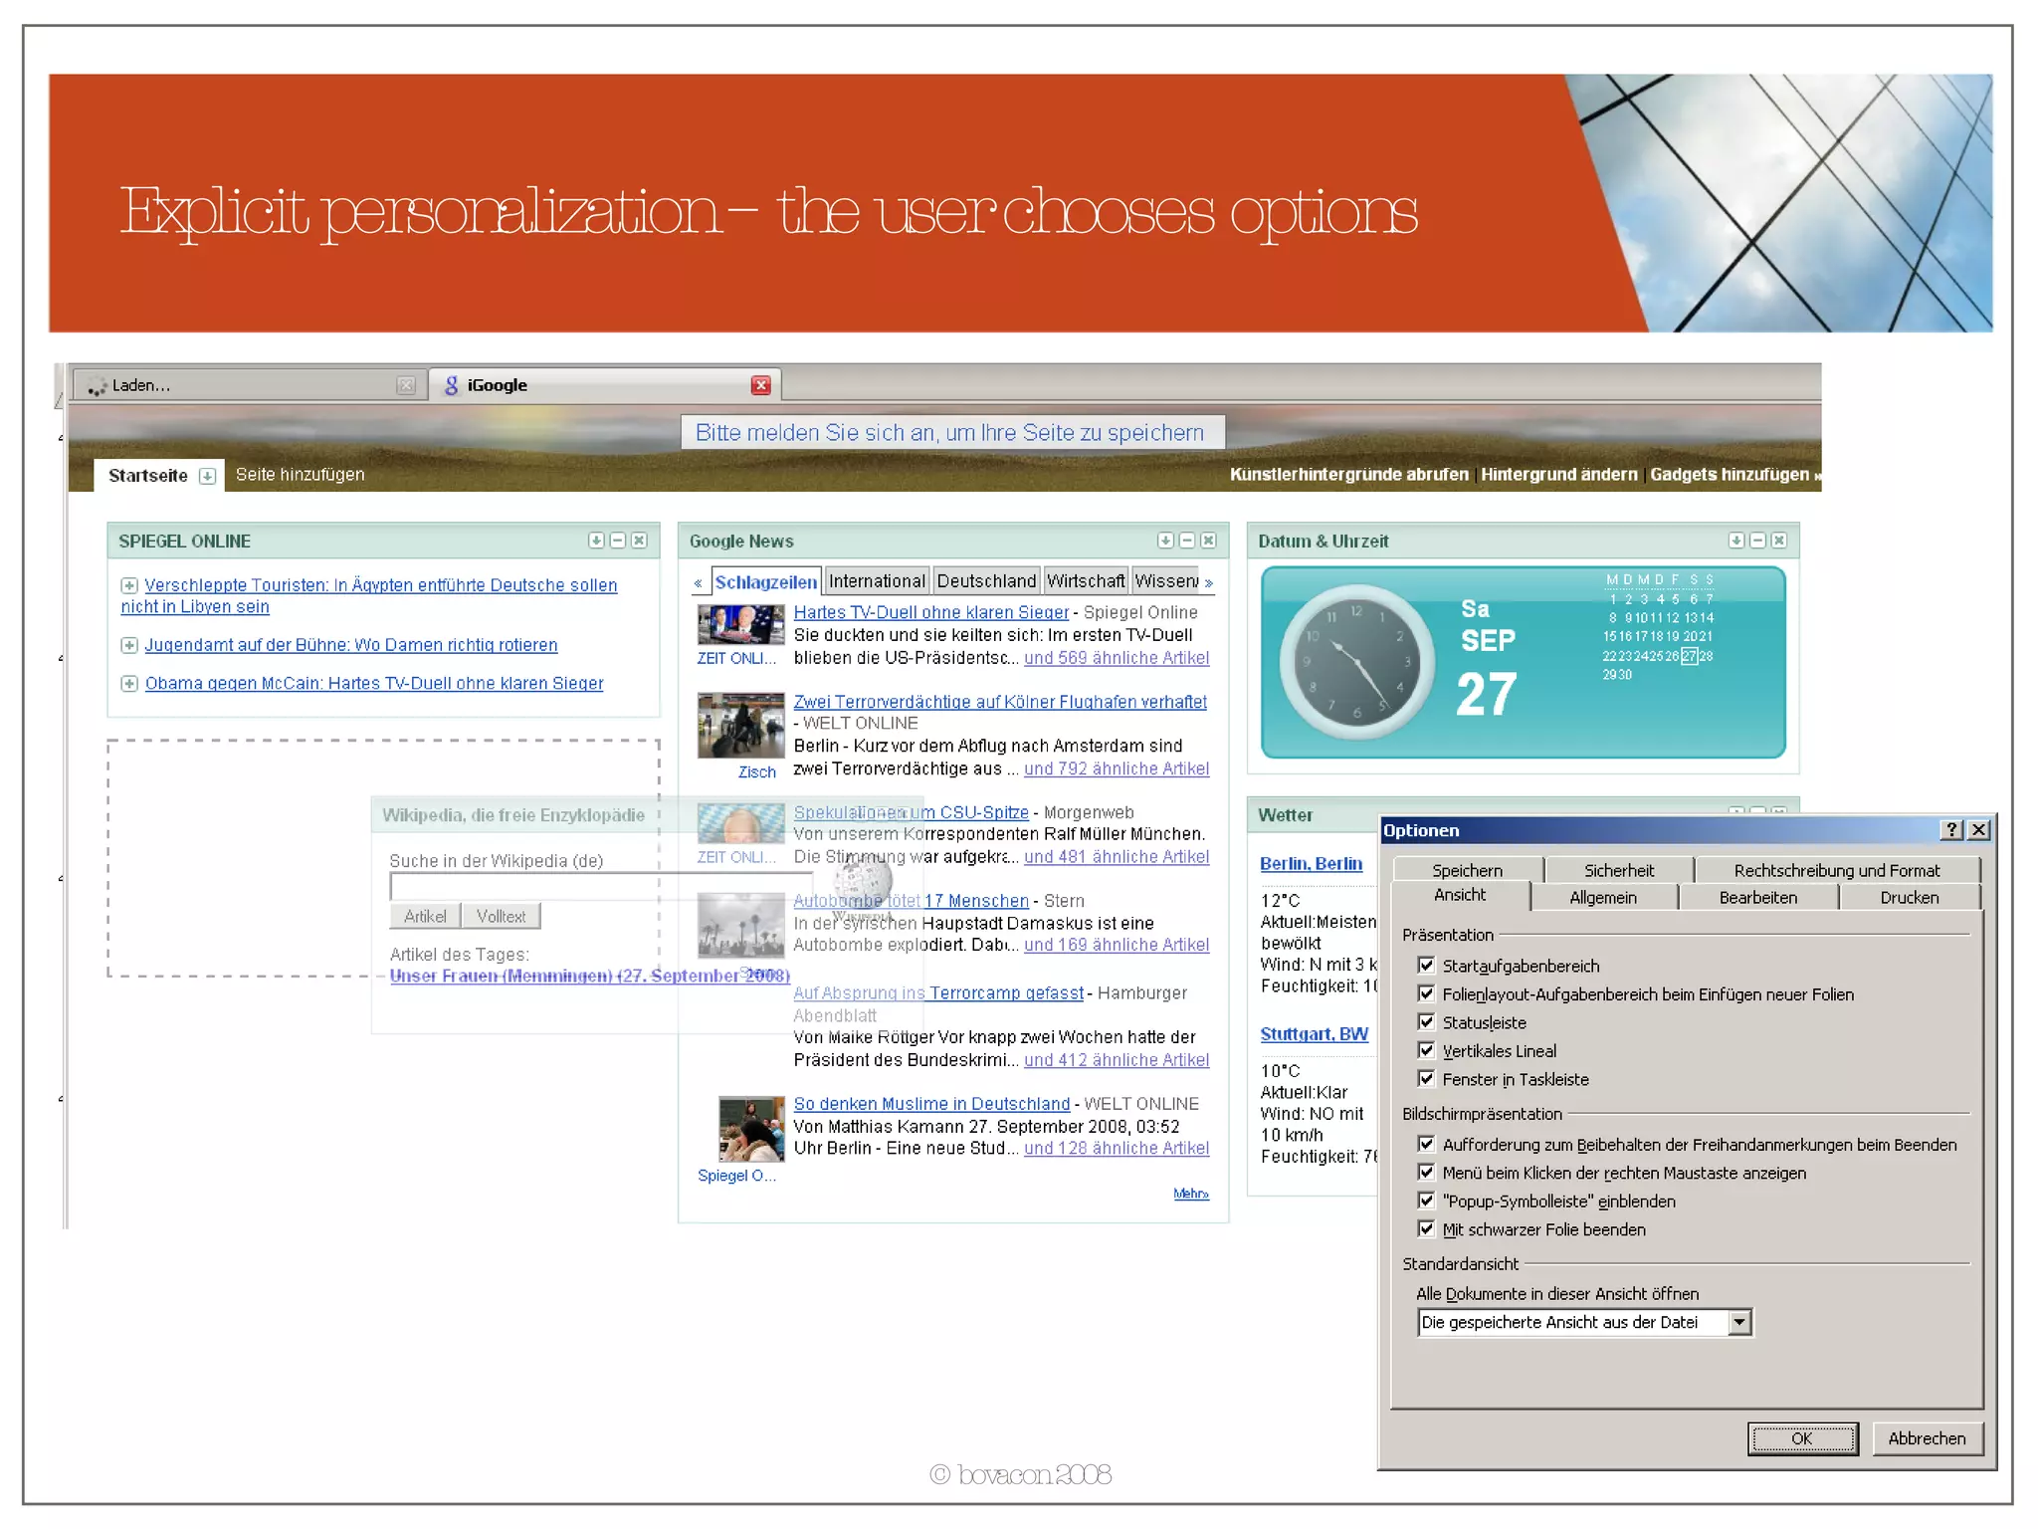The image size is (2038, 1529).
Task: Open the Muslime in Deutschland thumbnail
Action: tap(751, 1129)
